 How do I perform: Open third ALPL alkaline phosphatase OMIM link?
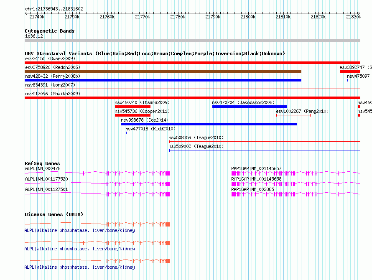pyautogui.click(x=80, y=267)
